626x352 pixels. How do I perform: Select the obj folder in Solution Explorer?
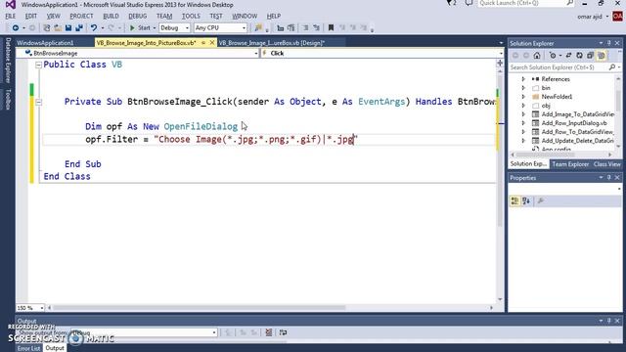[546, 106]
